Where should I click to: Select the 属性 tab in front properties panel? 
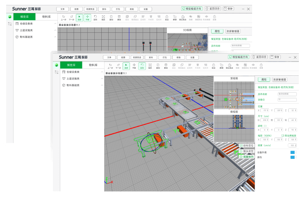tap(264, 80)
